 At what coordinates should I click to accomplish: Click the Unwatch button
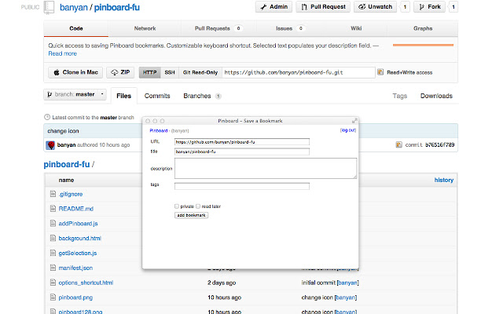pyautogui.click(x=376, y=7)
